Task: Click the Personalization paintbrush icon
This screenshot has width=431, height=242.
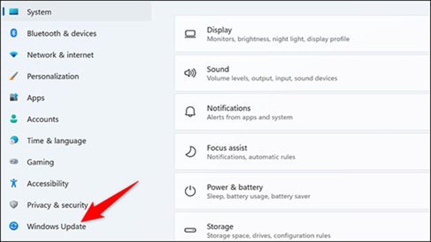Action: [13, 76]
